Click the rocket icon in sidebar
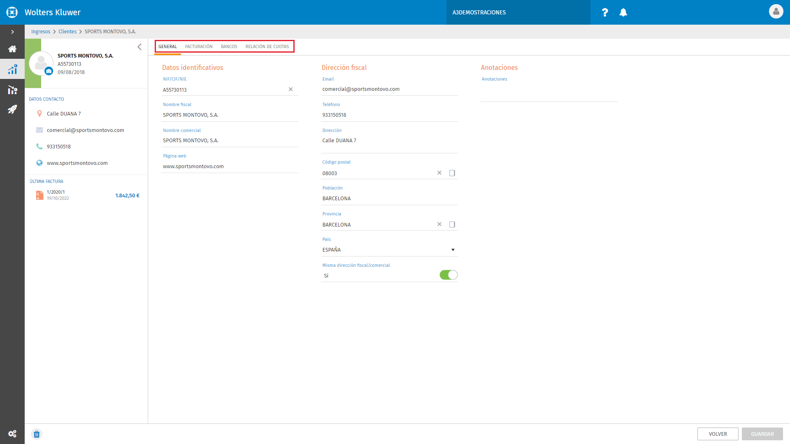Image resolution: width=790 pixels, height=444 pixels. click(x=12, y=109)
